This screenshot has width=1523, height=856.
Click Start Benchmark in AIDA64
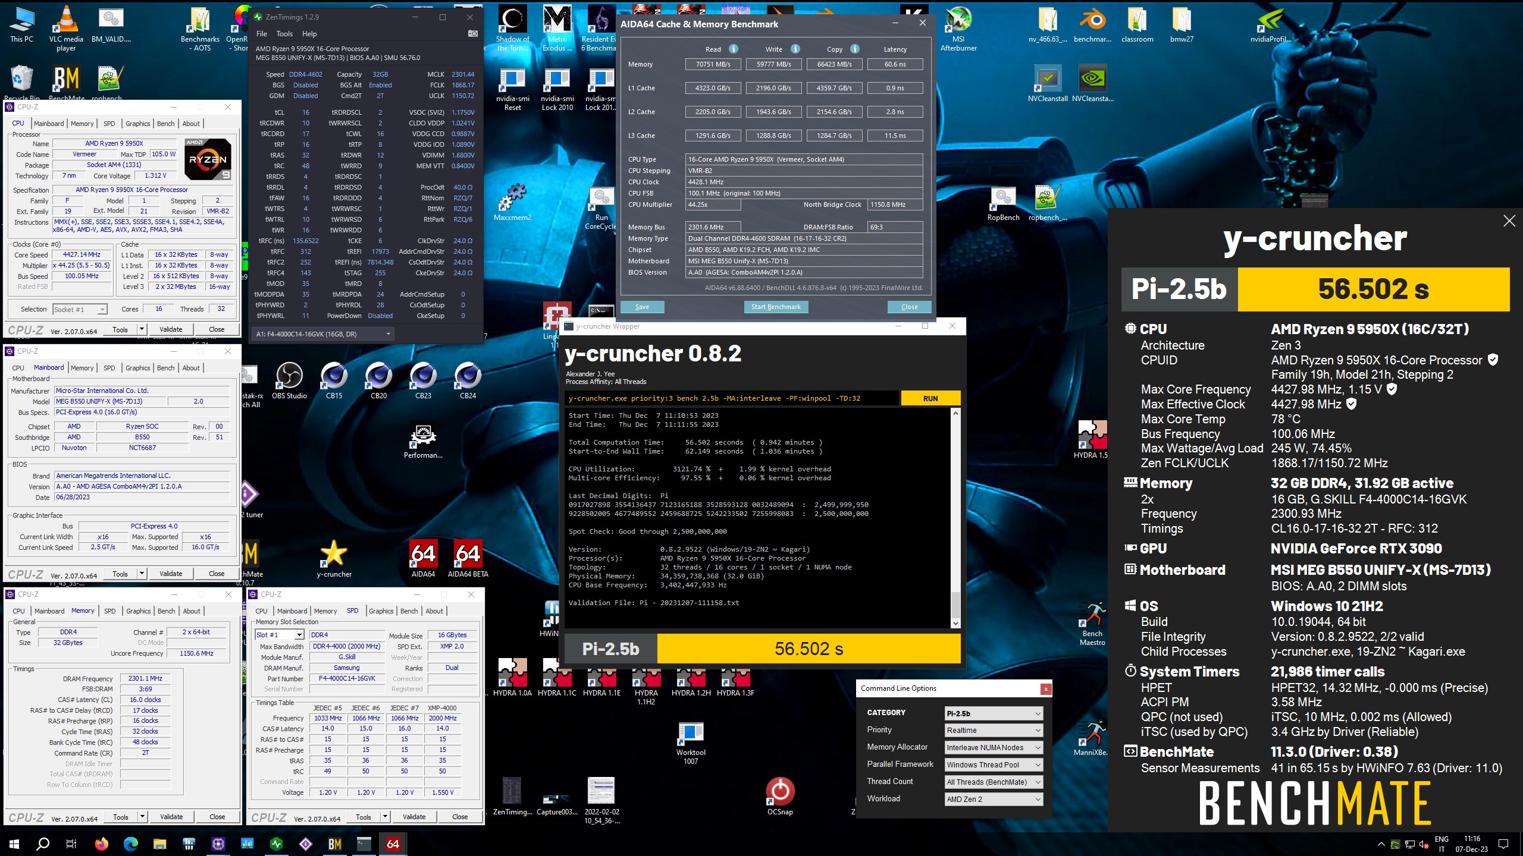click(x=776, y=307)
